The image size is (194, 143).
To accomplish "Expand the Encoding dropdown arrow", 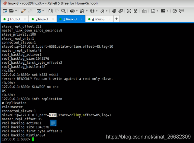I will click(x=97, y=11).
